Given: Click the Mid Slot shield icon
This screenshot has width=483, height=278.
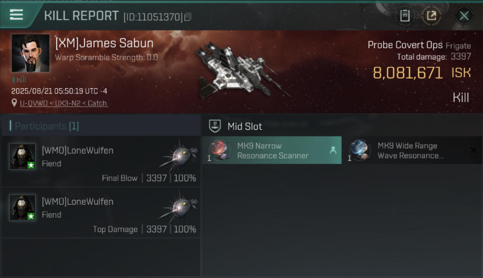Looking at the screenshot, I should 215,126.
